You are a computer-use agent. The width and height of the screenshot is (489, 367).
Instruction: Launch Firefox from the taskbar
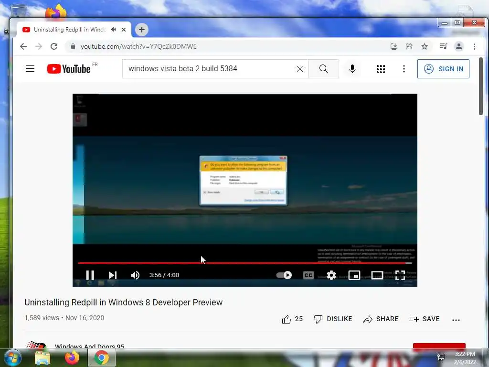(x=72, y=357)
